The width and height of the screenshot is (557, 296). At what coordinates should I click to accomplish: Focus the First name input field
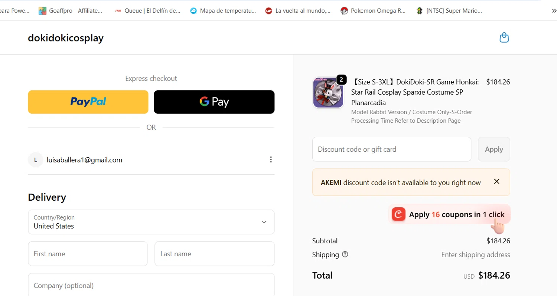(x=88, y=254)
